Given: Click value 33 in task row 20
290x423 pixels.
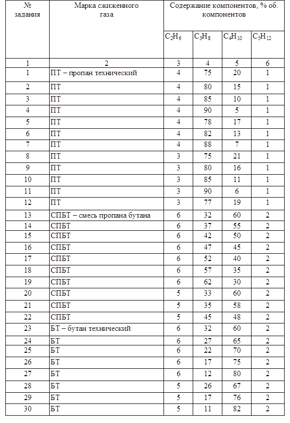Looking at the screenshot, I should [207, 293].
